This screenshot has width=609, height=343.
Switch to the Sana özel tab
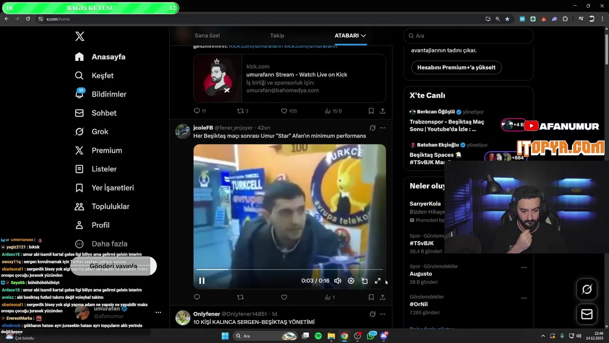click(x=207, y=35)
